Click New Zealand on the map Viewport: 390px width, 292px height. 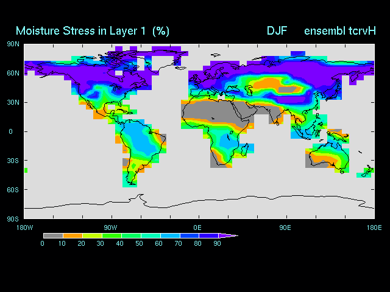click(x=367, y=172)
